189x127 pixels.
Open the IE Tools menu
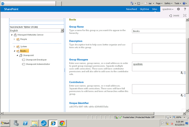[178, 3]
